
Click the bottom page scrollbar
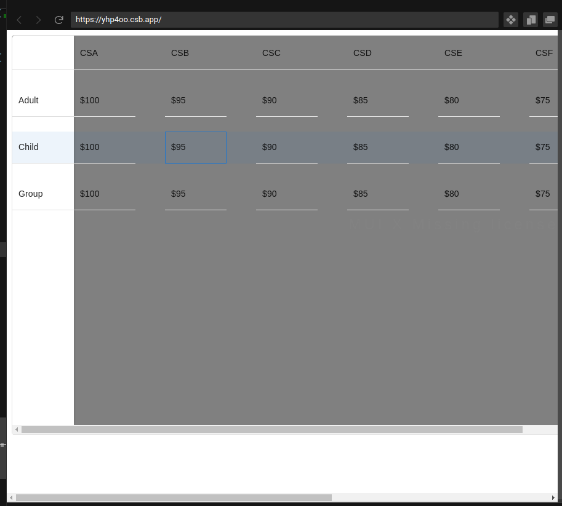point(172,498)
